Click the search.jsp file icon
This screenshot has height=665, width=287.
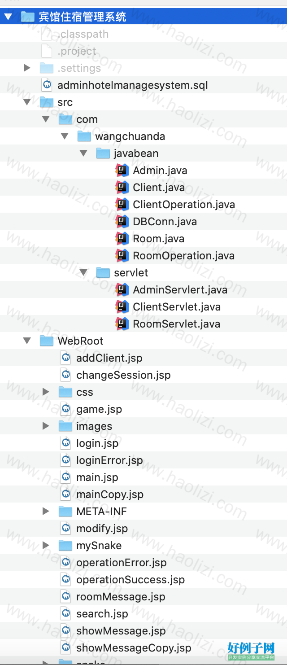pyautogui.click(x=65, y=614)
